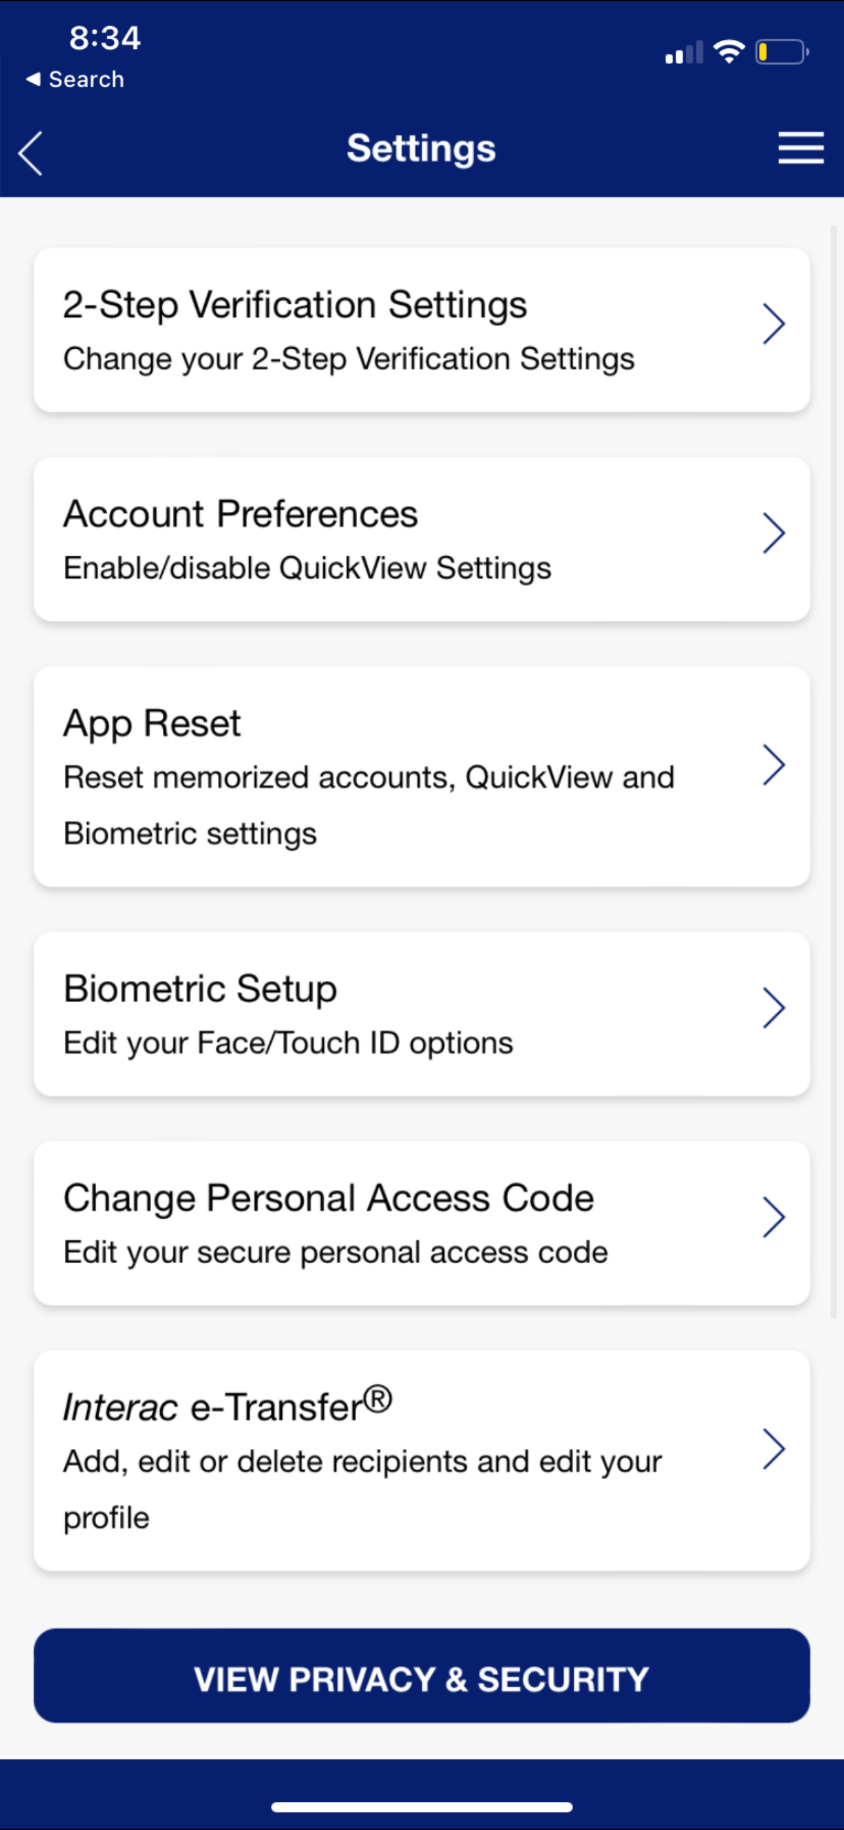844x1830 pixels.
Task: Tap the Wi-Fi status icon
Action: tap(729, 52)
